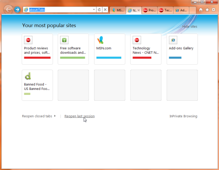Close the Internet Explorer window
This screenshot has width=219, height=170.
(x=212, y=2)
